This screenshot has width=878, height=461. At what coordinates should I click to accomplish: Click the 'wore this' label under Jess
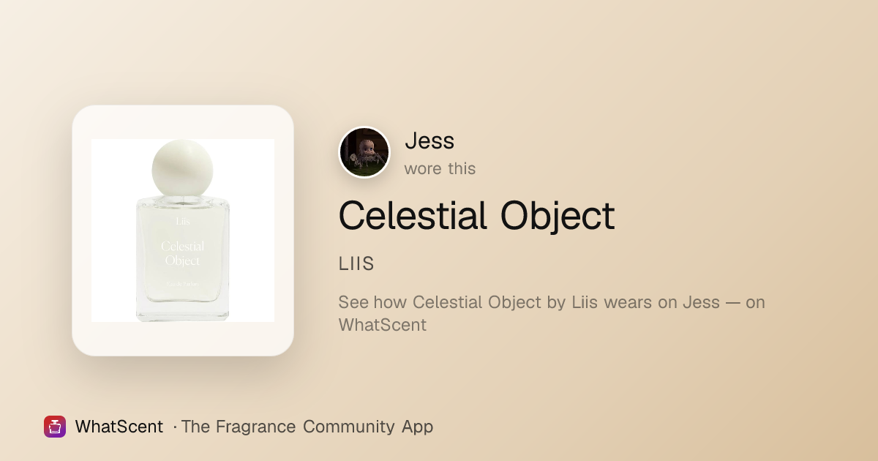click(440, 168)
